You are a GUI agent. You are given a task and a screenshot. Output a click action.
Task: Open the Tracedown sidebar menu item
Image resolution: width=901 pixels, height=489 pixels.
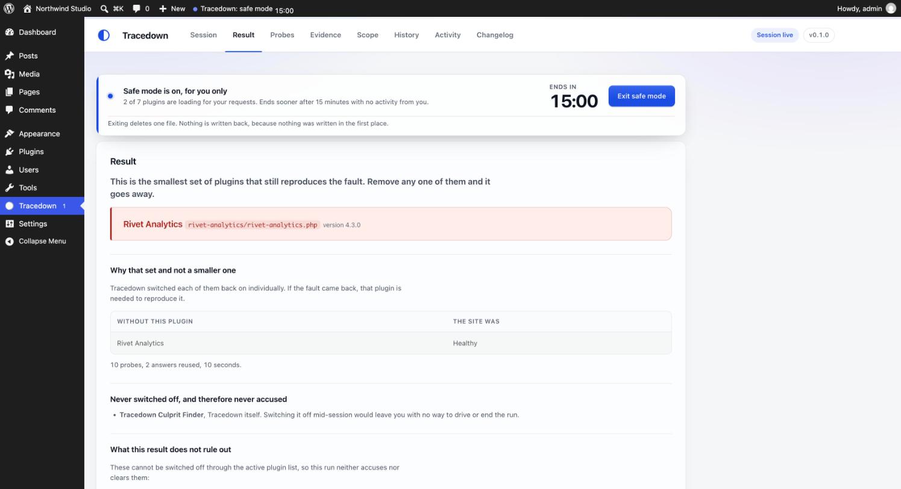coord(42,205)
